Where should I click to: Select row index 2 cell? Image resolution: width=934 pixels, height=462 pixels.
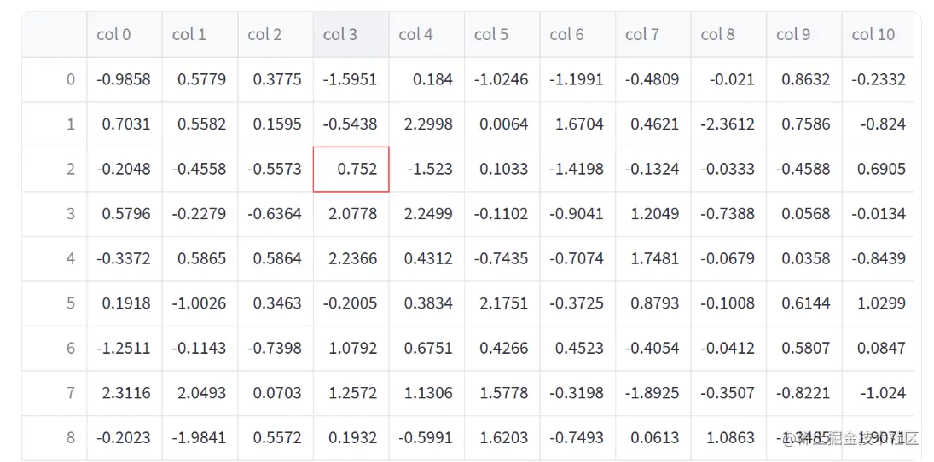pos(55,169)
